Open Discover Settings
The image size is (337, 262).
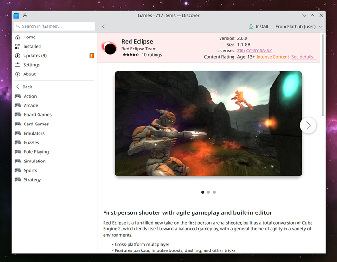click(x=31, y=65)
